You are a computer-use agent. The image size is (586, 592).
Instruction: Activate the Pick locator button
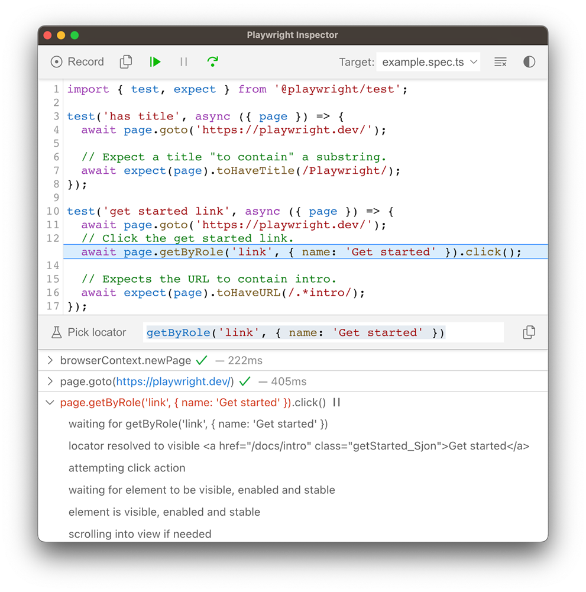click(89, 332)
